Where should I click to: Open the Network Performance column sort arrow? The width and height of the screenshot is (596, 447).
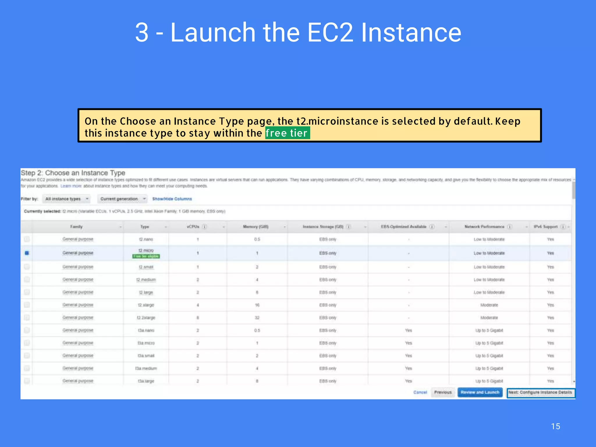point(526,227)
